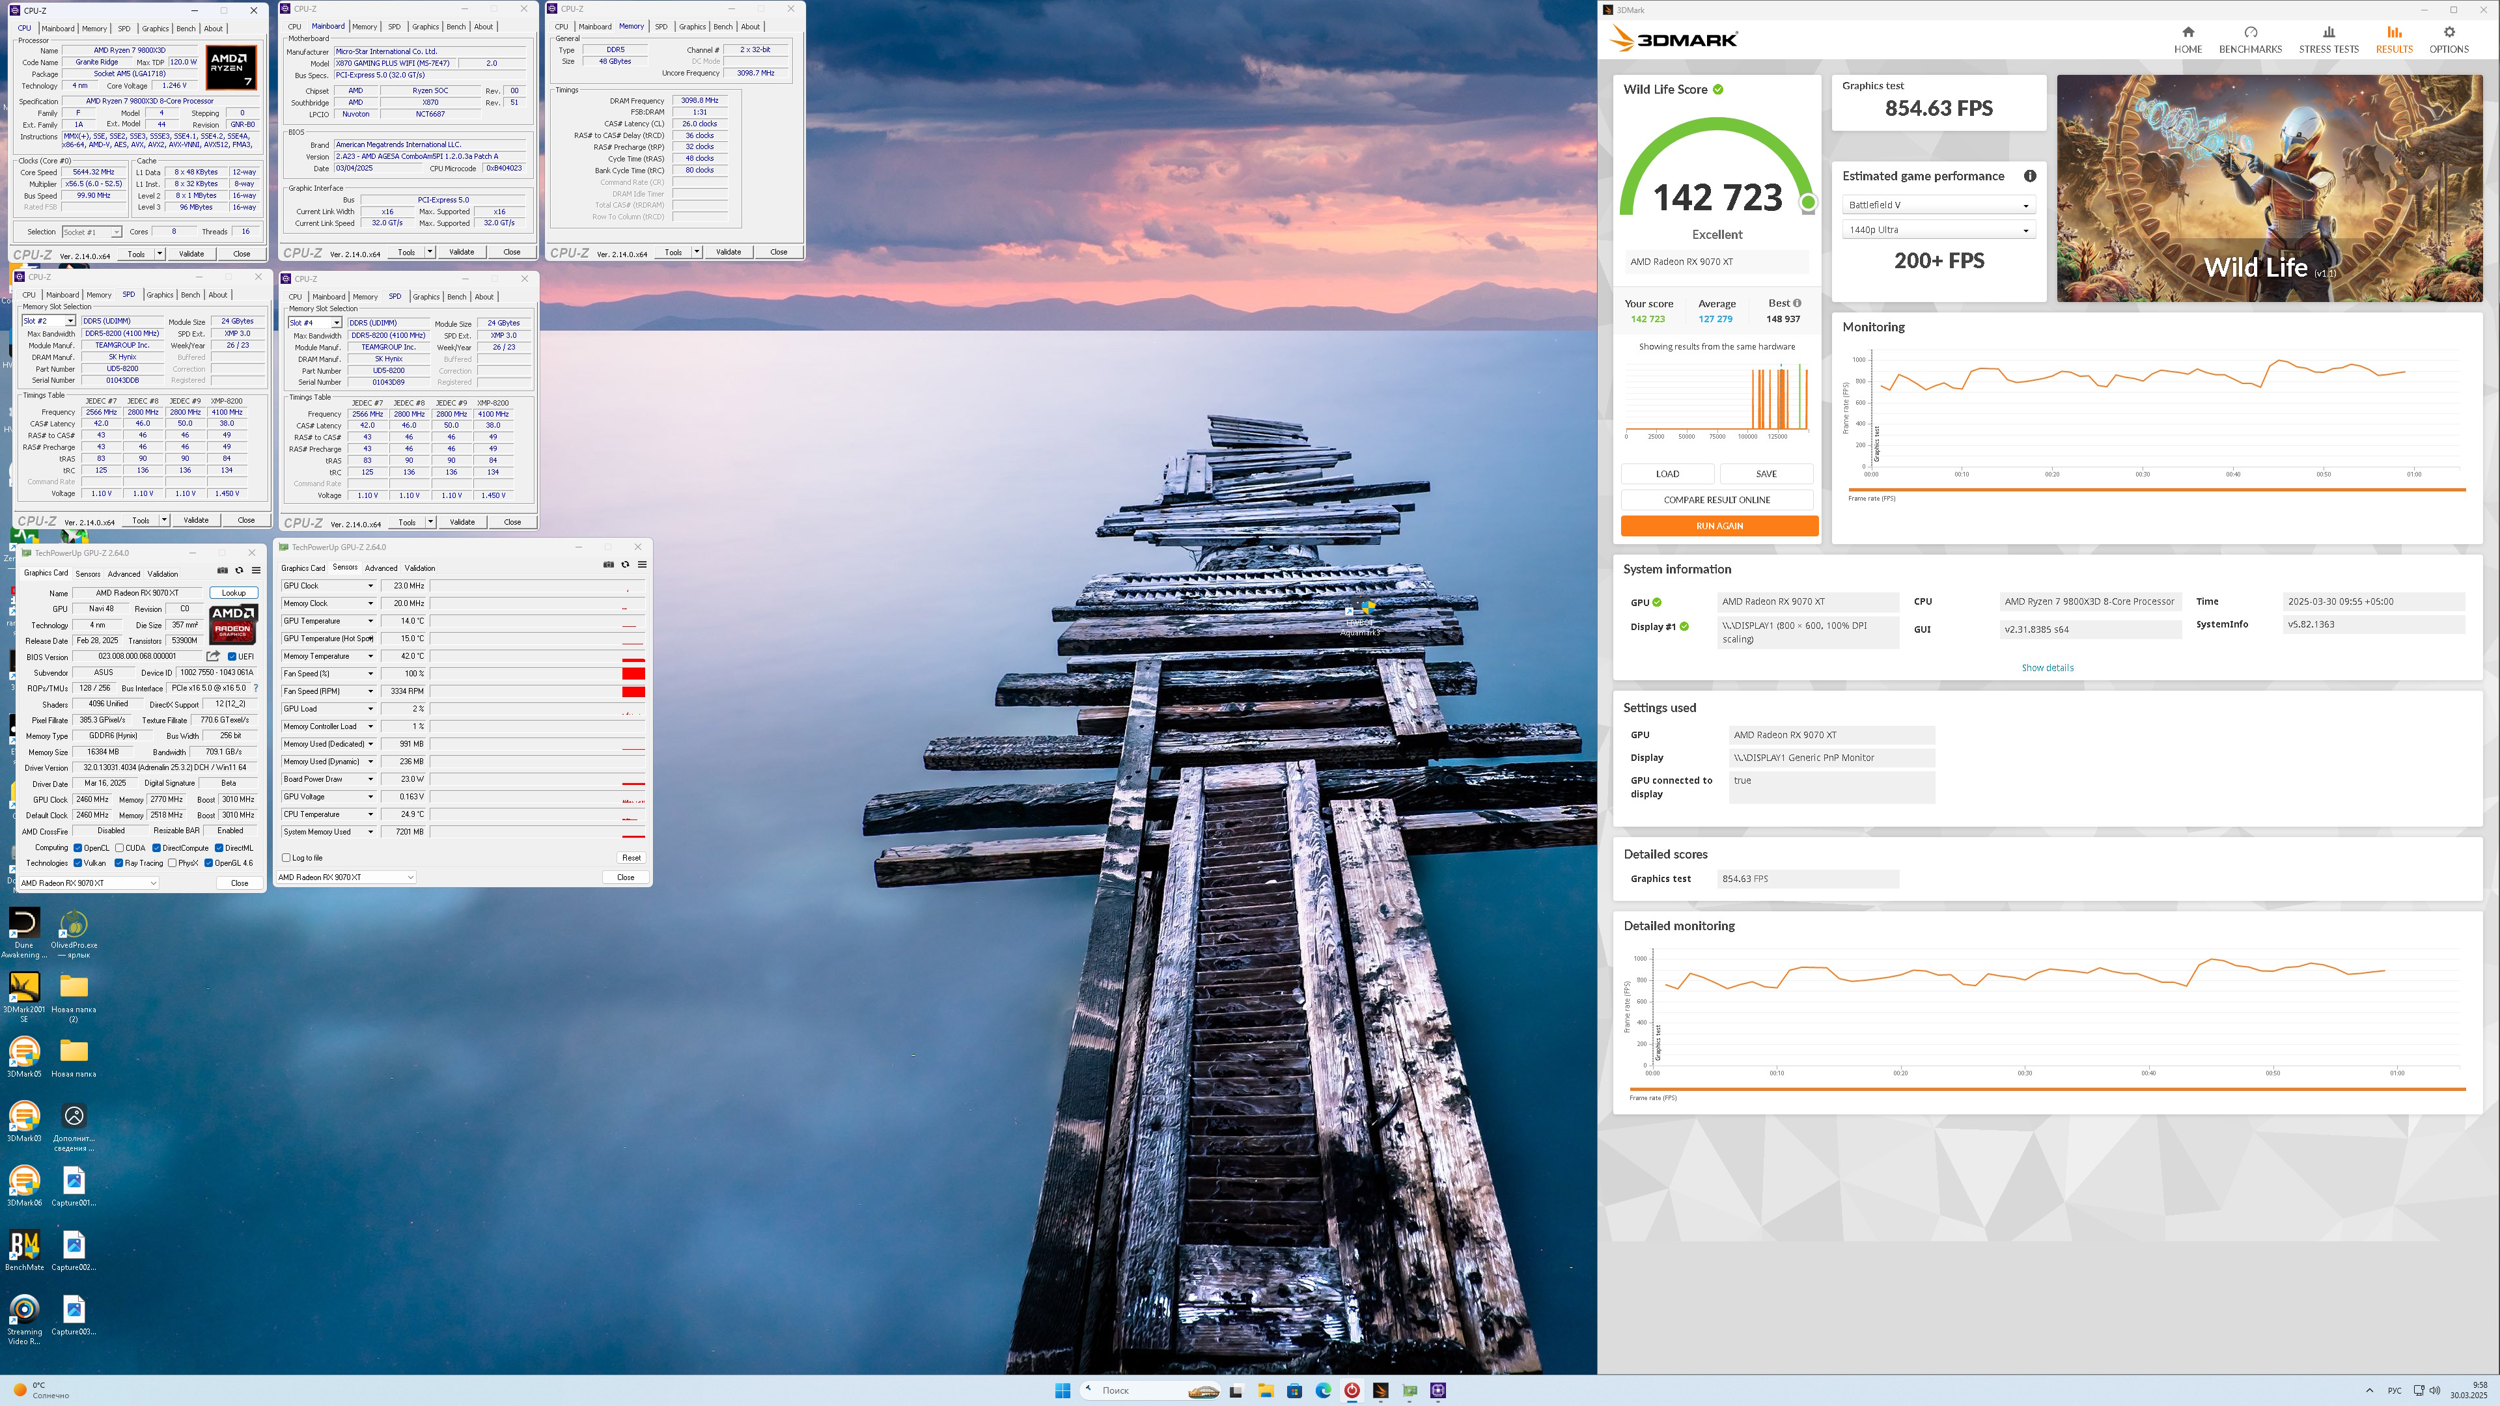Open Bench tab in CPU-Z CPU window

coord(186,29)
